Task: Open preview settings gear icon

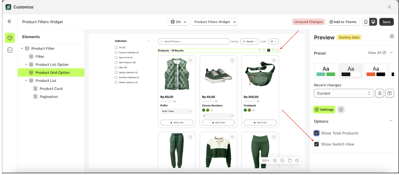Action: (x=392, y=36)
